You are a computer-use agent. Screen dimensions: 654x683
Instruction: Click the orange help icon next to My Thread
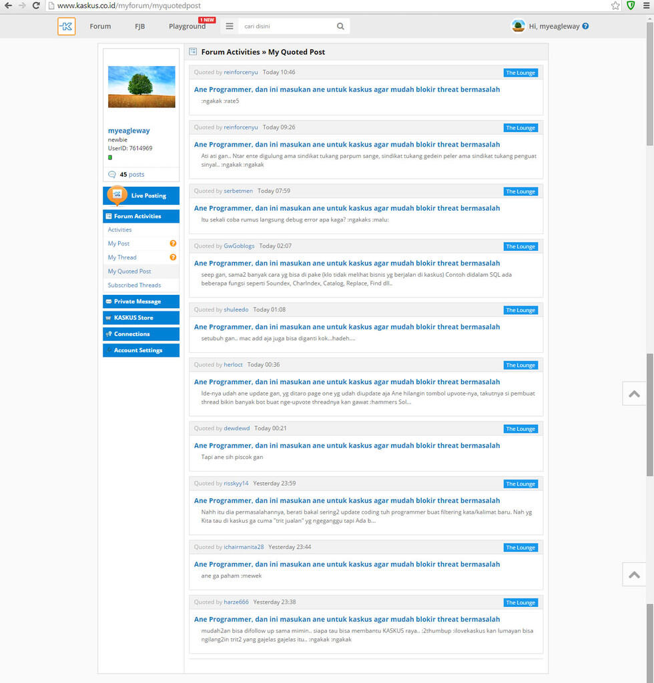(173, 257)
